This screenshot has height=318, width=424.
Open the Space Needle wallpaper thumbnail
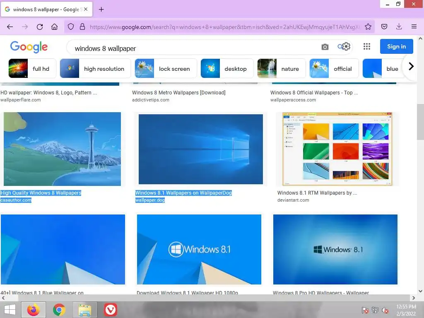coord(62,149)
